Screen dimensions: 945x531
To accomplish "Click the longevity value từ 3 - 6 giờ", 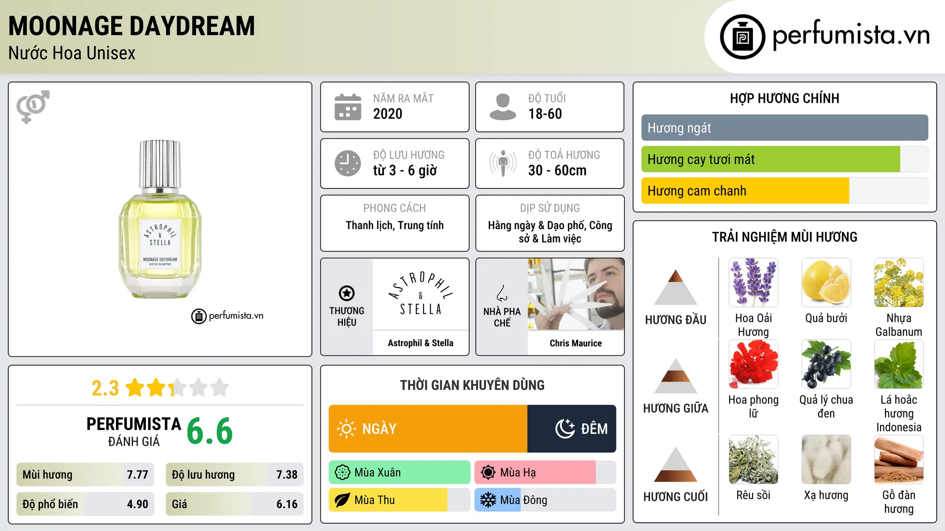I will (405, 171).
